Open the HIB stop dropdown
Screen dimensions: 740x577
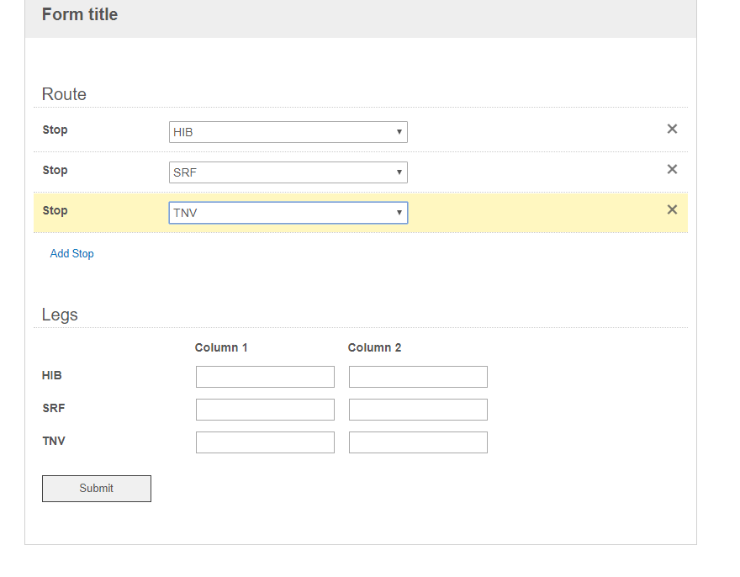[x=288, y=132]
